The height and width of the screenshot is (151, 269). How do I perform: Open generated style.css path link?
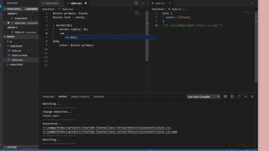pyautogui.click(x=106, y=128)
